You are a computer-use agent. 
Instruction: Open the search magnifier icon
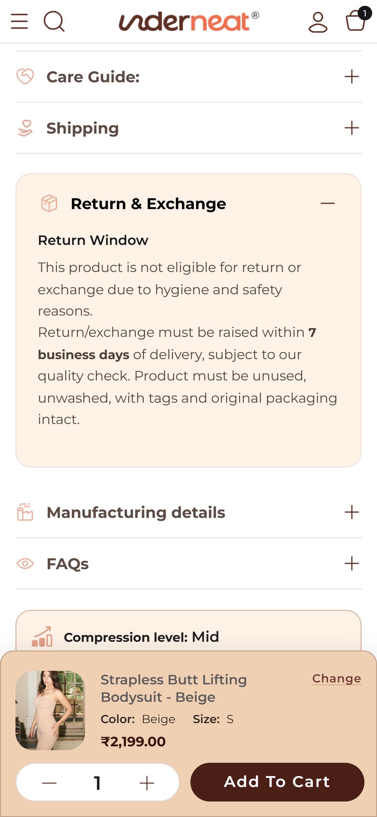click(x=54, y=21)
